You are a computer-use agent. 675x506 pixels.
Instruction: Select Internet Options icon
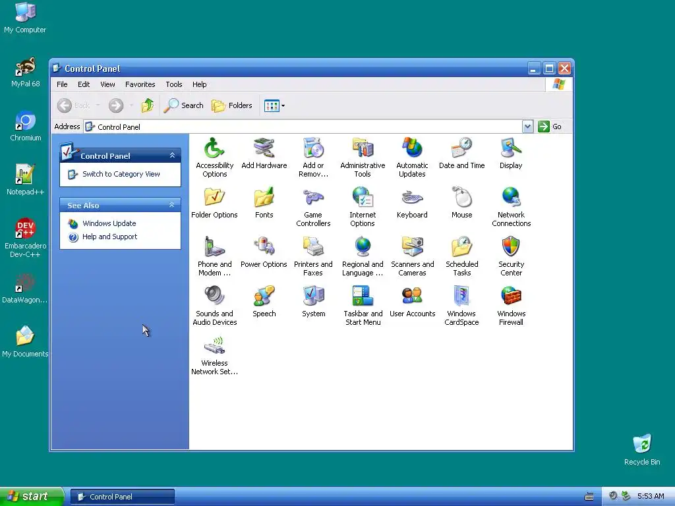click(x=363, y=206)
